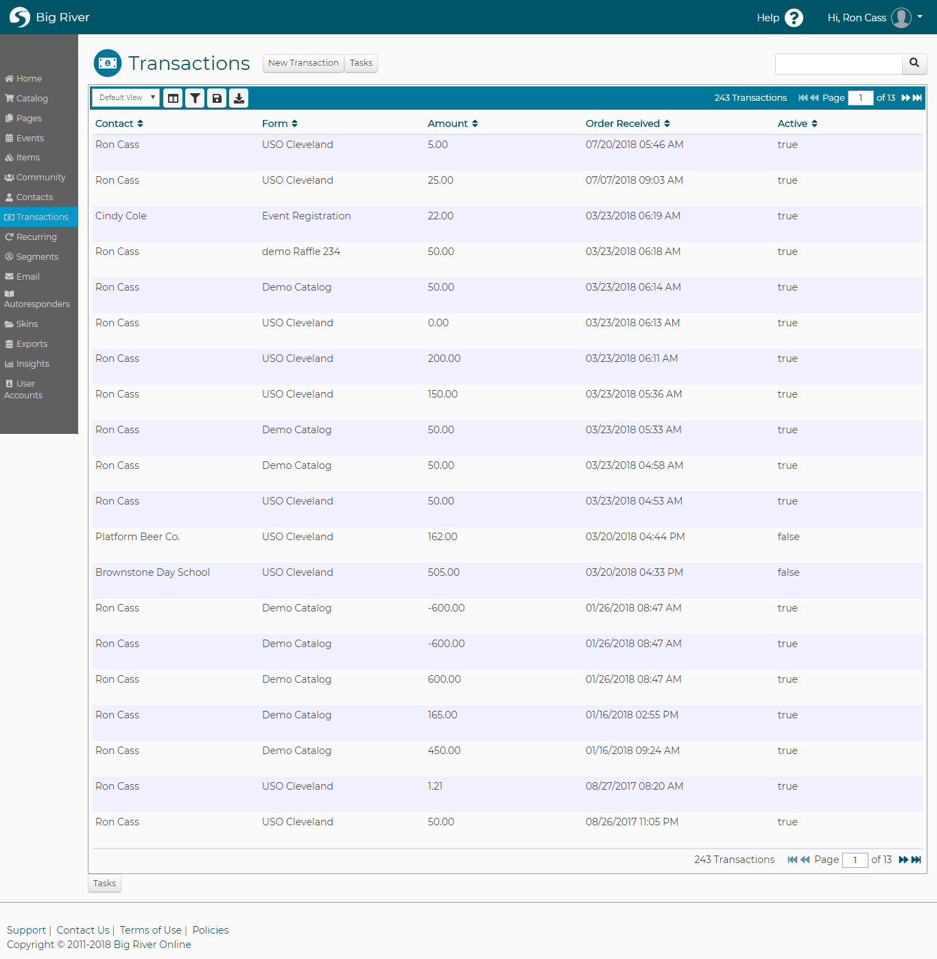This screenshot has width=937, height=959.
Task: Sort by Amount column arrows
Action: click(x=475, y=123)
